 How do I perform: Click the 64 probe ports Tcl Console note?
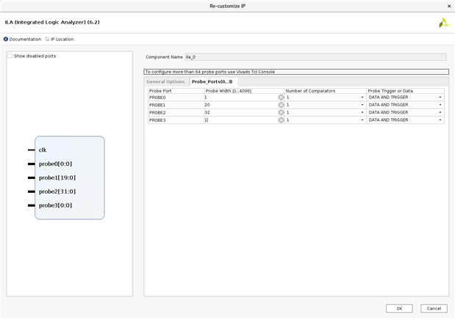(296, 72)
